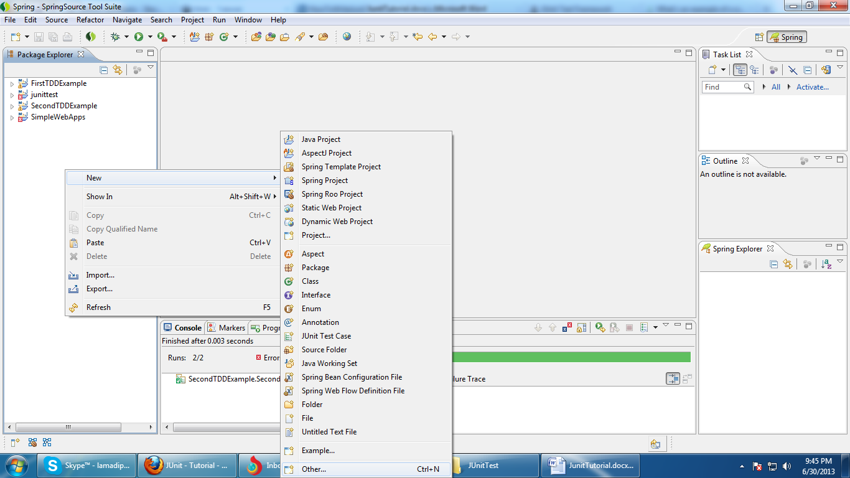The image size is (850, 478).
Task: Click the Debug bug icon in toolbar
Action: tap(115, 37)
